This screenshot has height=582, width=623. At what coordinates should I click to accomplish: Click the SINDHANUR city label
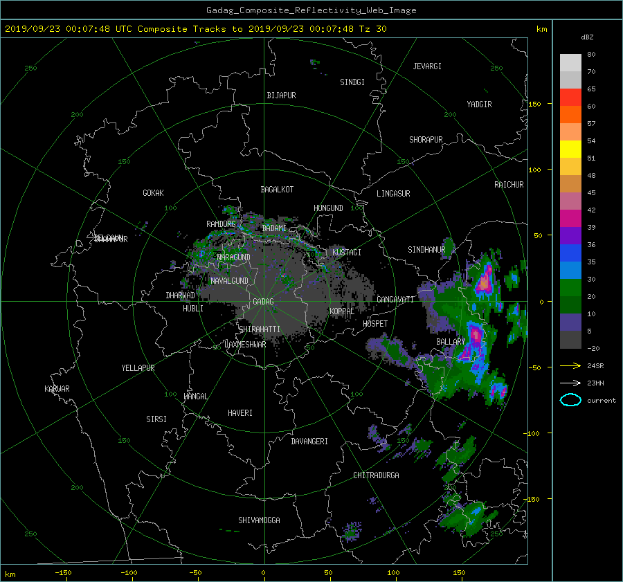click(426, 250)
